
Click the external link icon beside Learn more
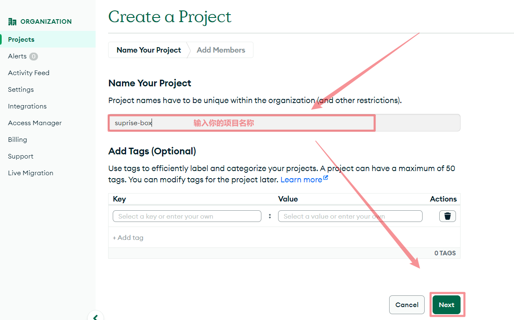326,178
